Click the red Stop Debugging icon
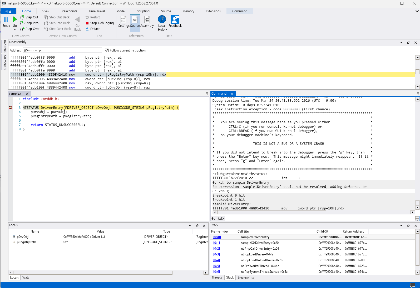The image size is (420, 288). (87, 23)
